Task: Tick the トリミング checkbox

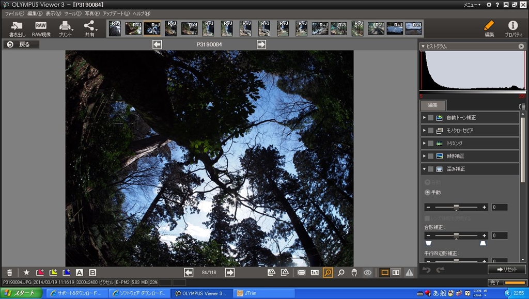Action: 431,143
